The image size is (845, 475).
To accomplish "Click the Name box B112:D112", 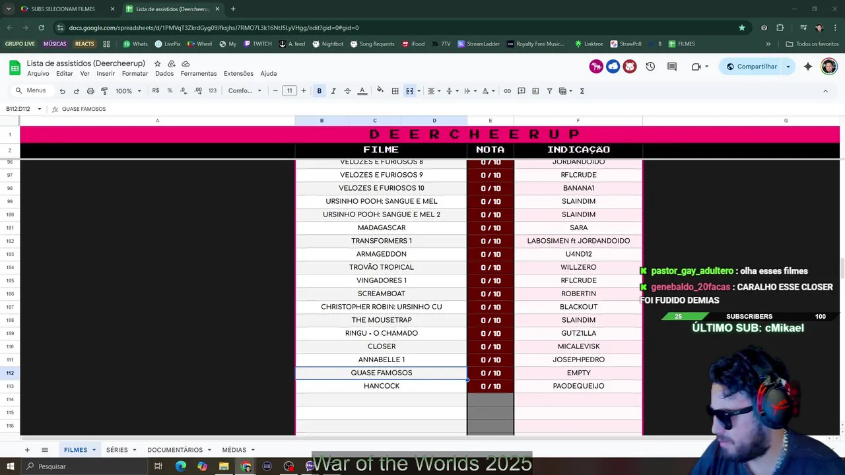I will 24,109.
